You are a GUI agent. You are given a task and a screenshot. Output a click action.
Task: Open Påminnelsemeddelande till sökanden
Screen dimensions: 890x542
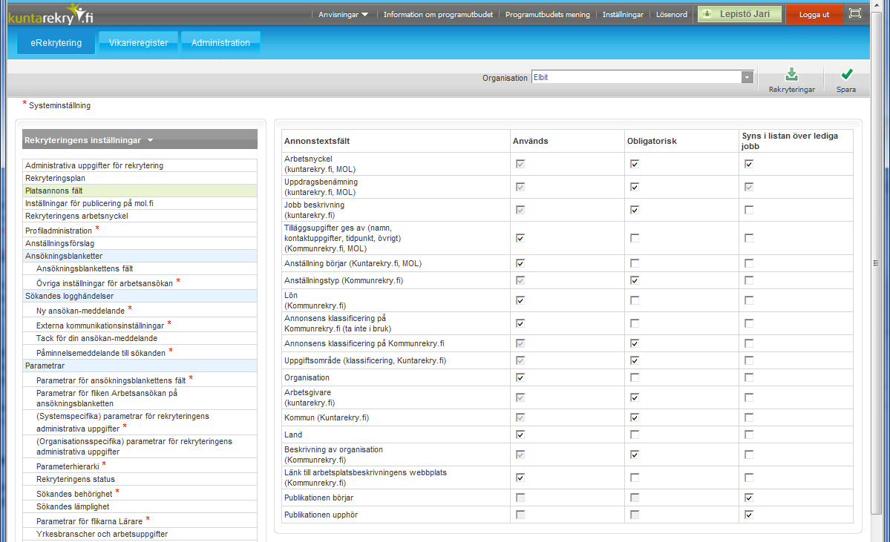click(140, 352)
